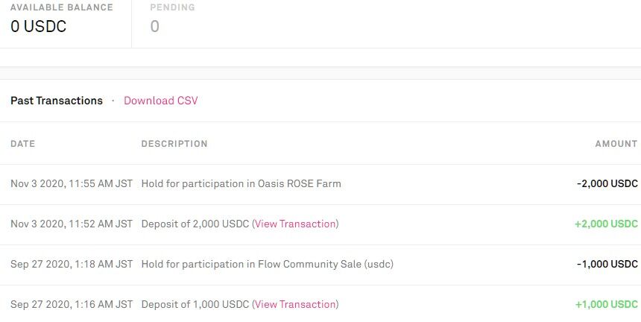Screen dimensions: 641x322
Task: Select the Oasis ROSE Farm hold row
Action: [320, 184]
